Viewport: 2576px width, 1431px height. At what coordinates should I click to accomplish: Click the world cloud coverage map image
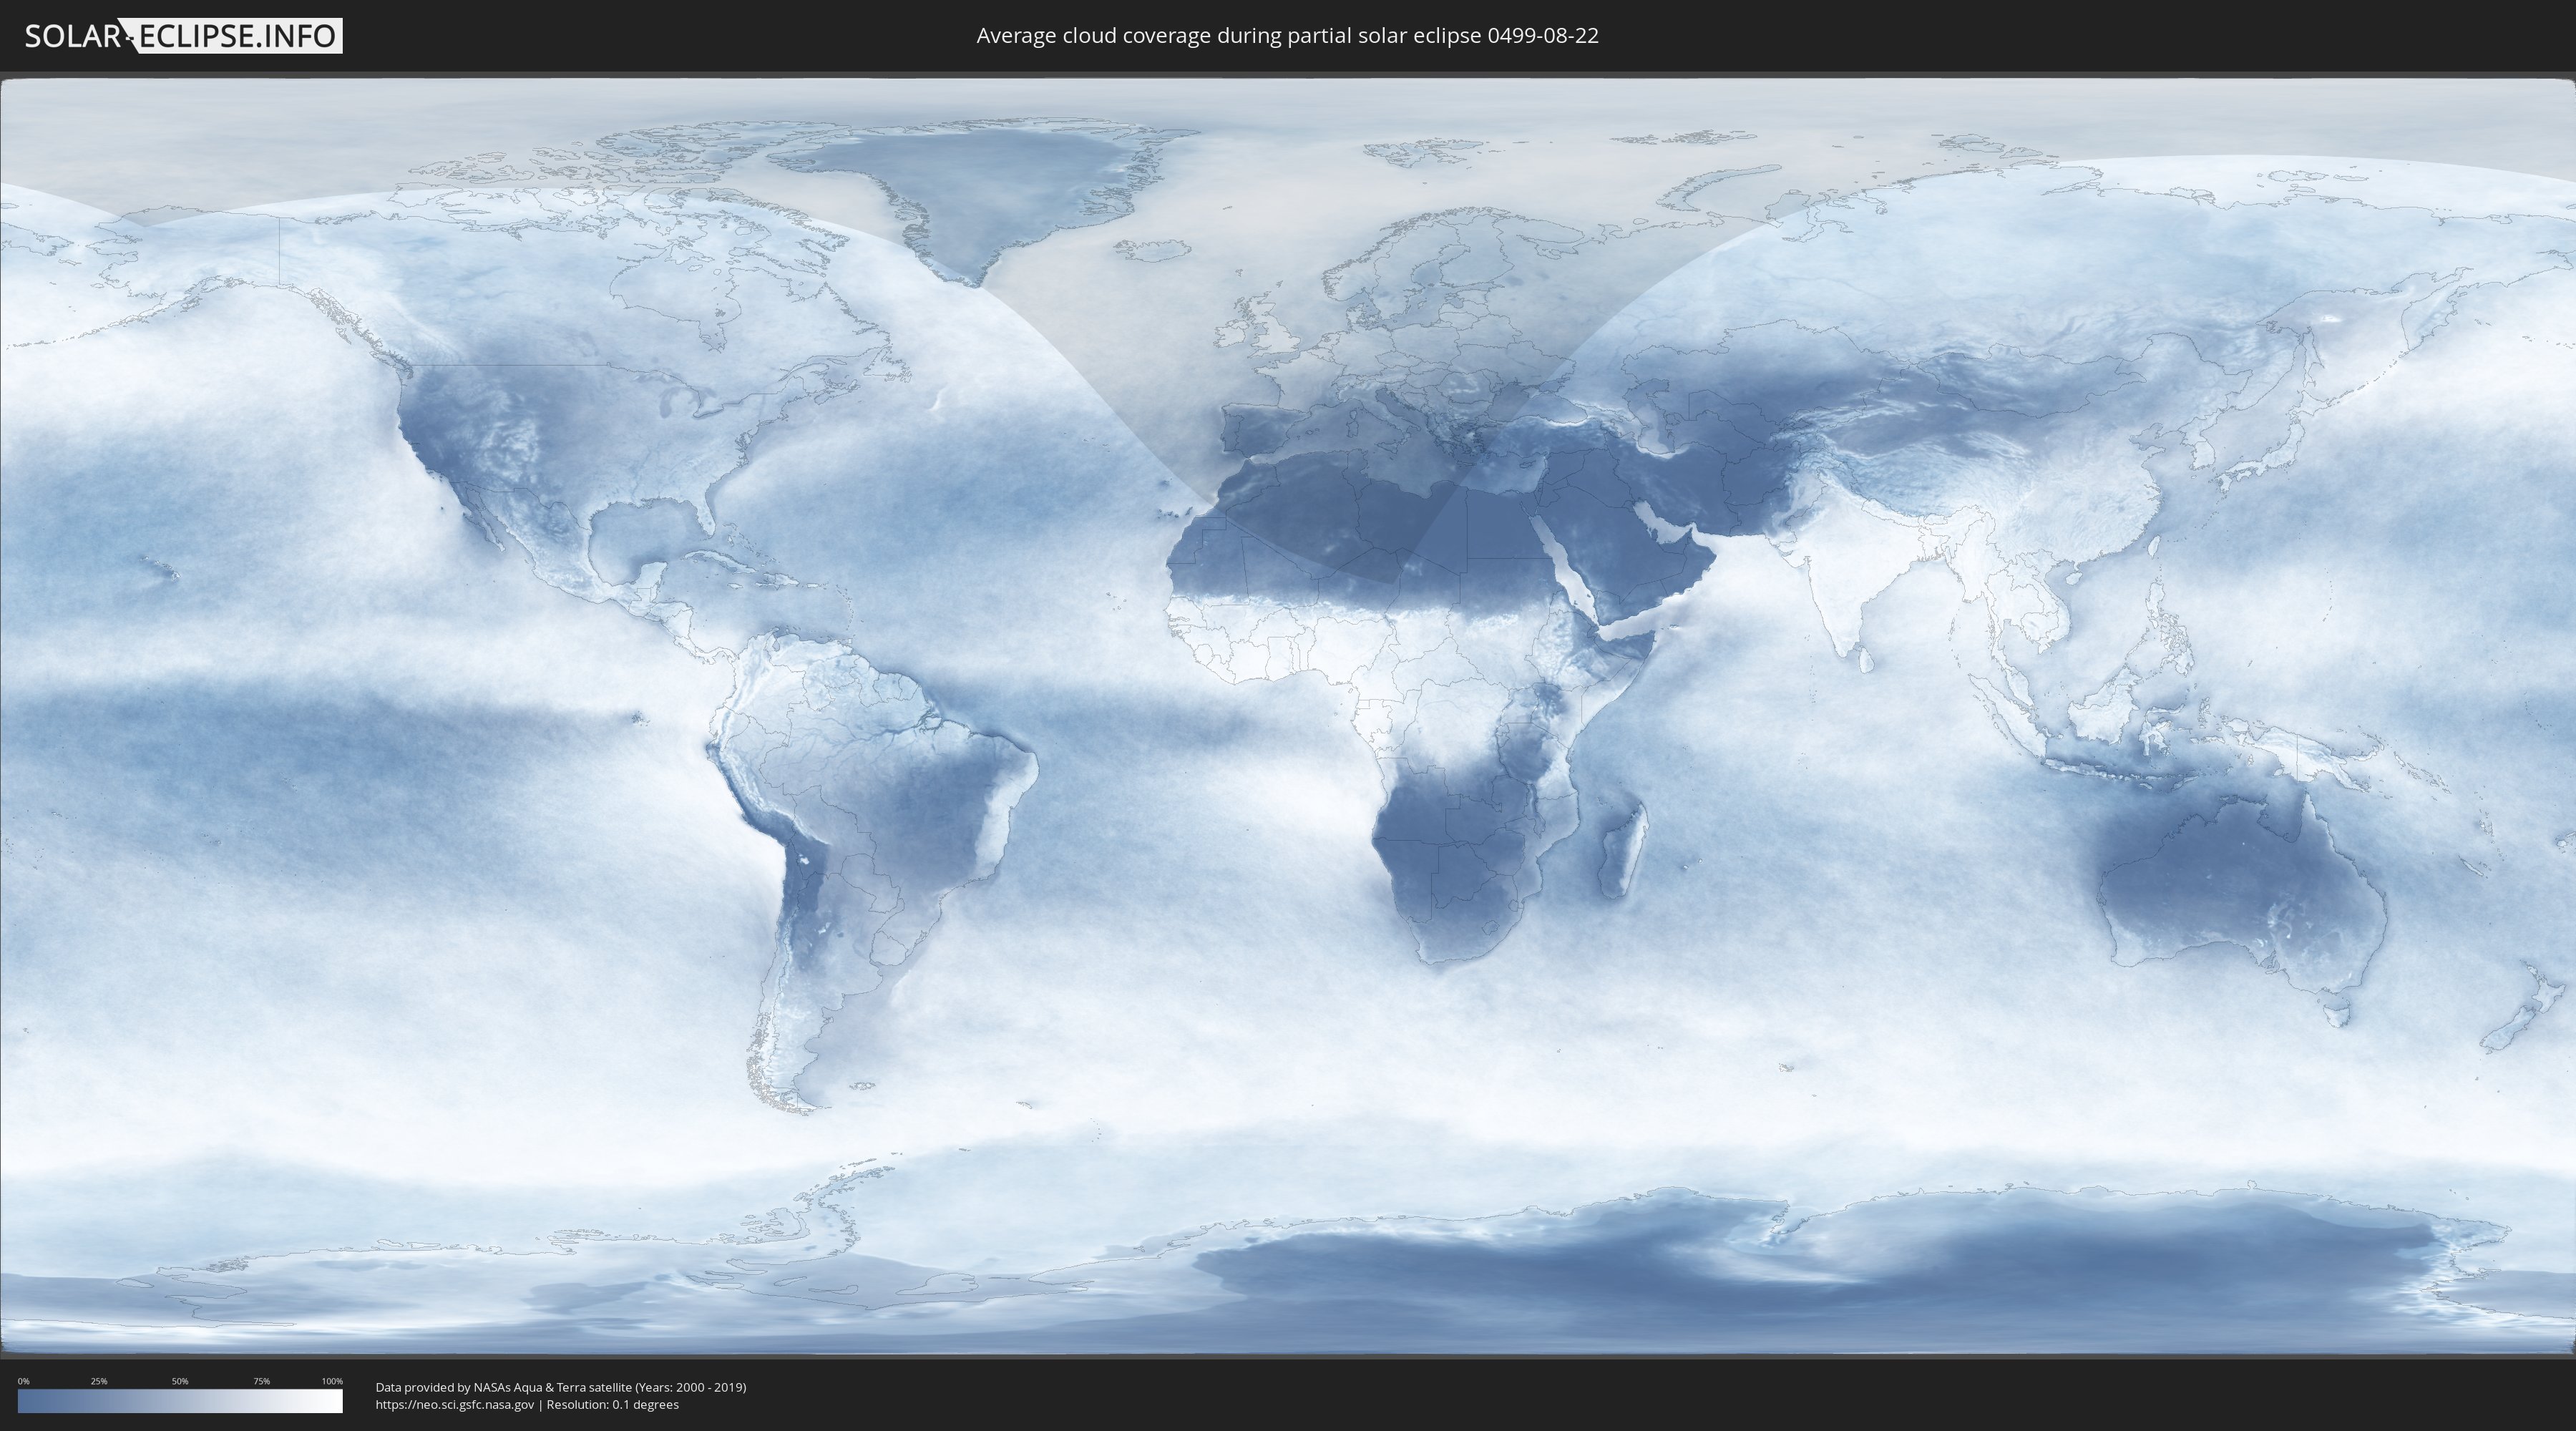(1288, 716)
